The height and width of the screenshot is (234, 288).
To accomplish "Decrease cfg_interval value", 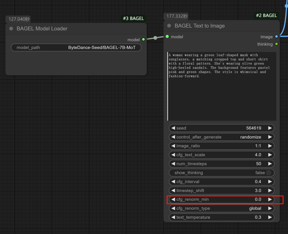I will point(173,181).
